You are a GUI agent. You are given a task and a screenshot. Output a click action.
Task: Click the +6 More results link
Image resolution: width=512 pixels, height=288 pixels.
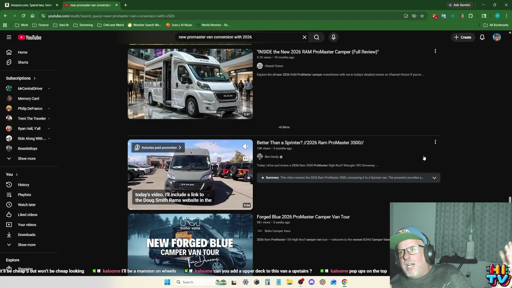click(284, 127)
